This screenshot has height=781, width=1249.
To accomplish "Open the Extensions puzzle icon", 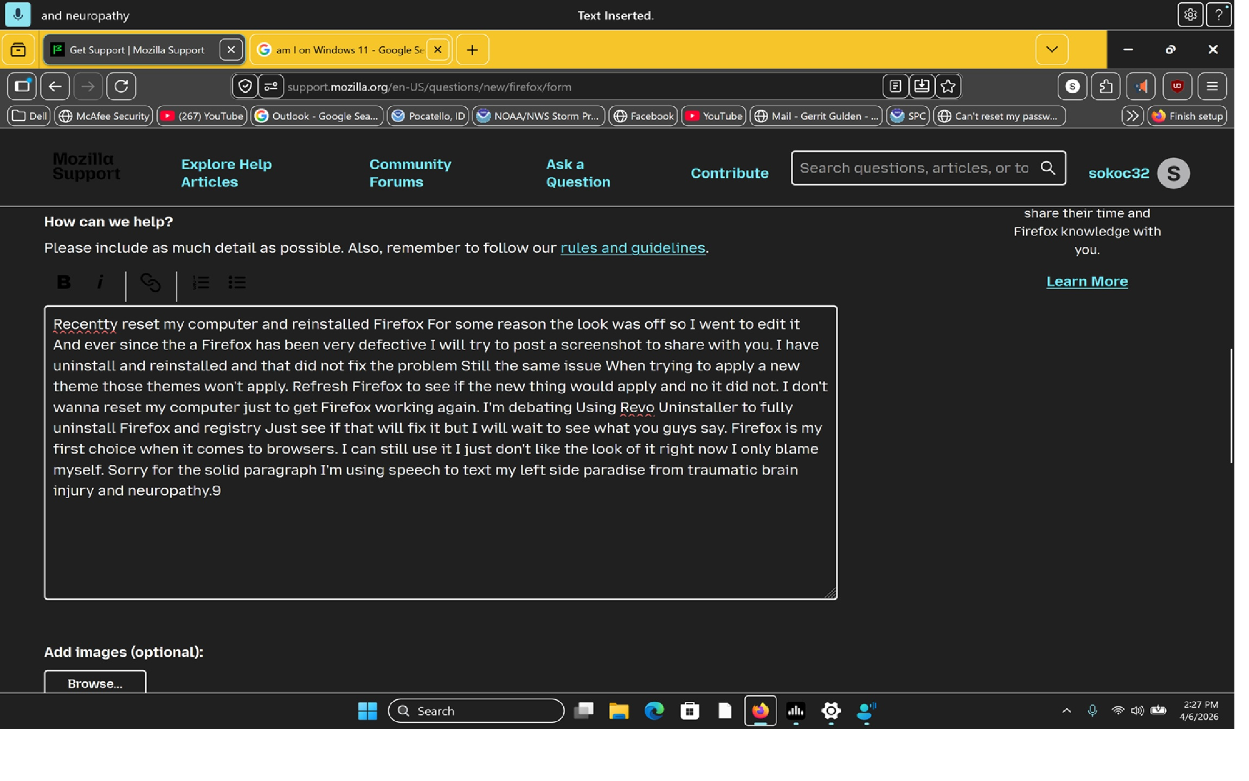I will tap(1106, 86).
